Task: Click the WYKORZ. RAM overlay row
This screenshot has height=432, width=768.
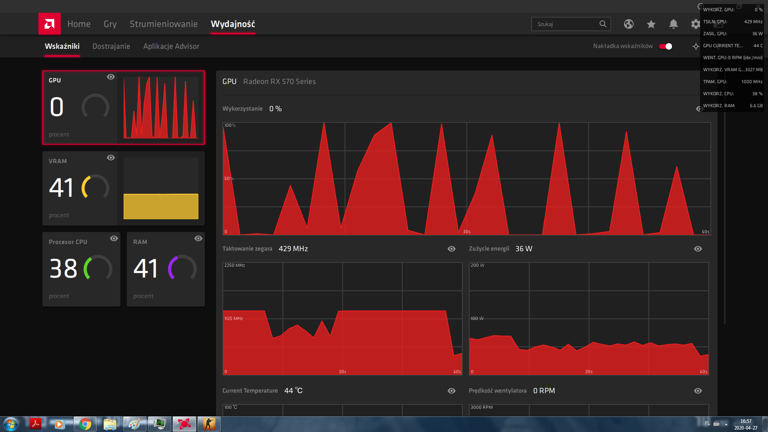Action: [x=733, y=106]
